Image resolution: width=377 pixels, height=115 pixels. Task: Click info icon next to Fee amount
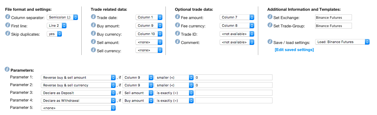[x=178, y=17]
